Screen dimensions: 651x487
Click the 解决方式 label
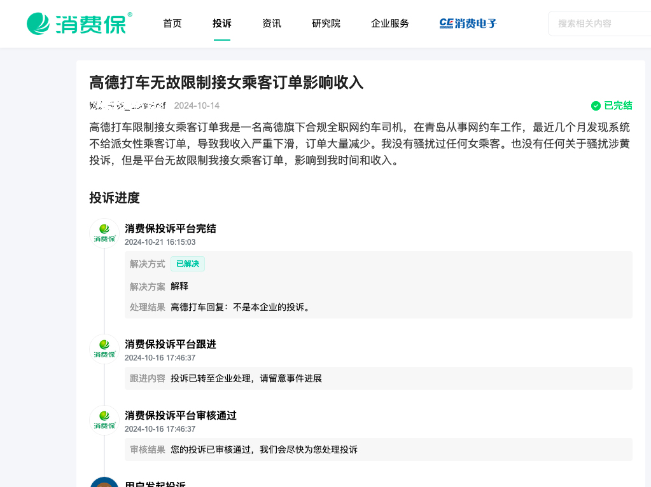pos(148,264)
